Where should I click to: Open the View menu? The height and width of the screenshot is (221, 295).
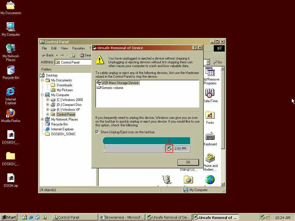coord(64,48)
